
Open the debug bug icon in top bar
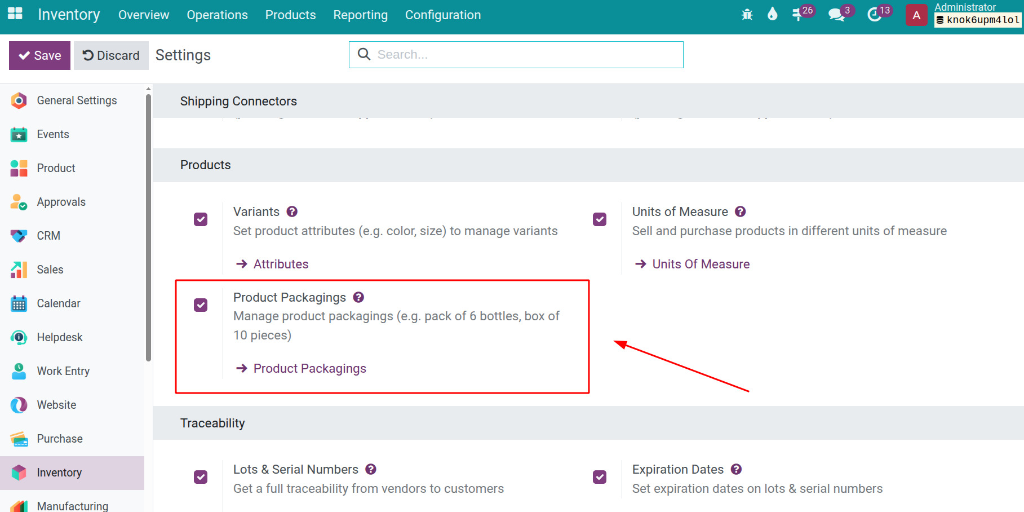[x=747, y=15]
